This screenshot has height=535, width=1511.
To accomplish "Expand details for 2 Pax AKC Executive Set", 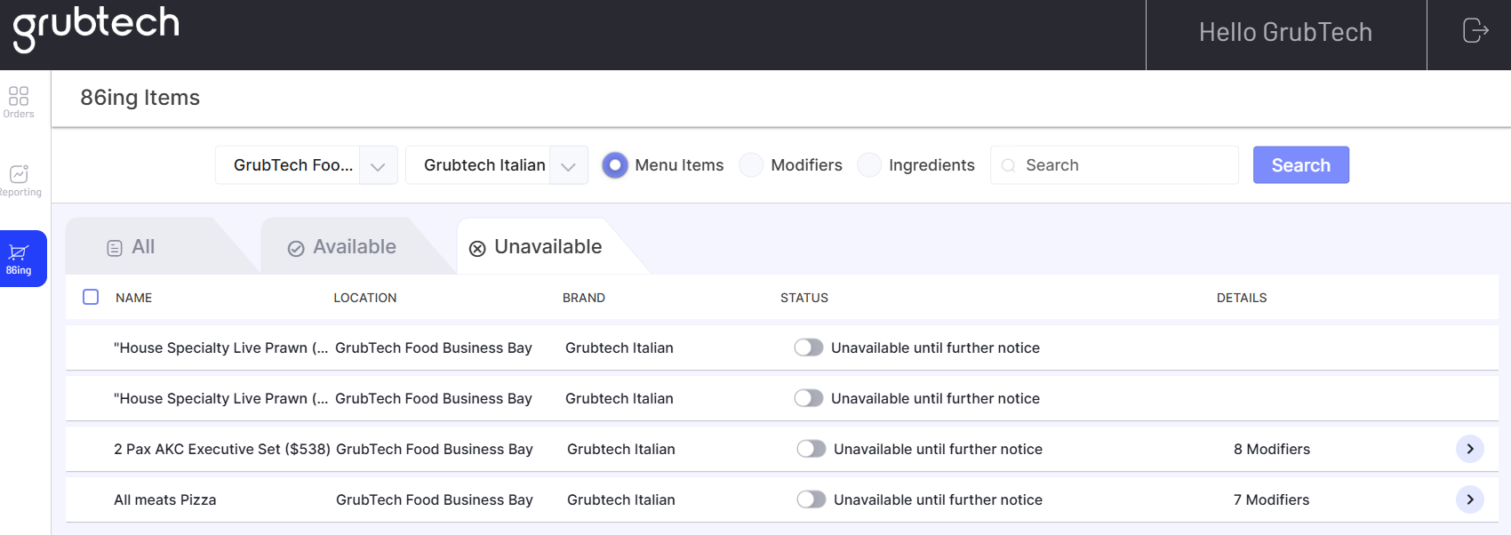I will 1470,449.
